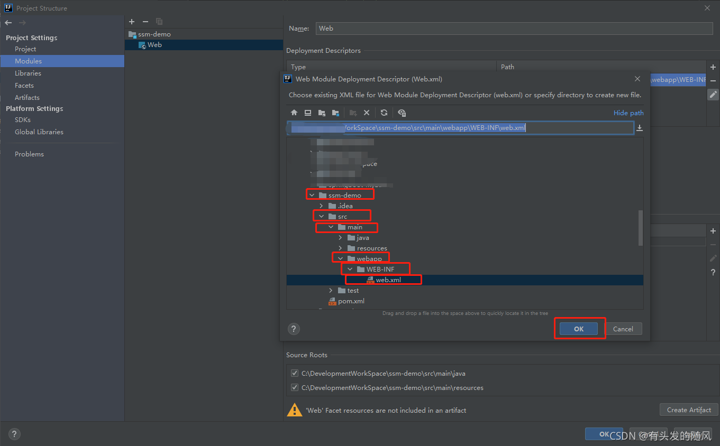Open help in Deployment Descriptor dialog
The height and width of the screenshot is (446, 720).
tap(294, 329)
